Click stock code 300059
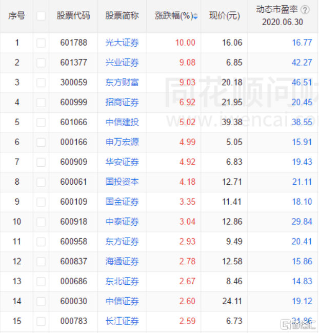 click(x=74, y=83)
